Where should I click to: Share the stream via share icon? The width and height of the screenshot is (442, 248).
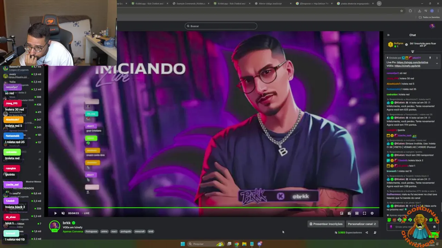pos(367,232)
